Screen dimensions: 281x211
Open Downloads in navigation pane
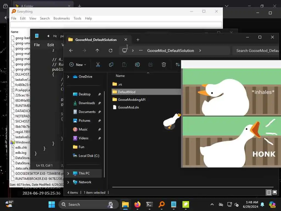pos(87,103)
